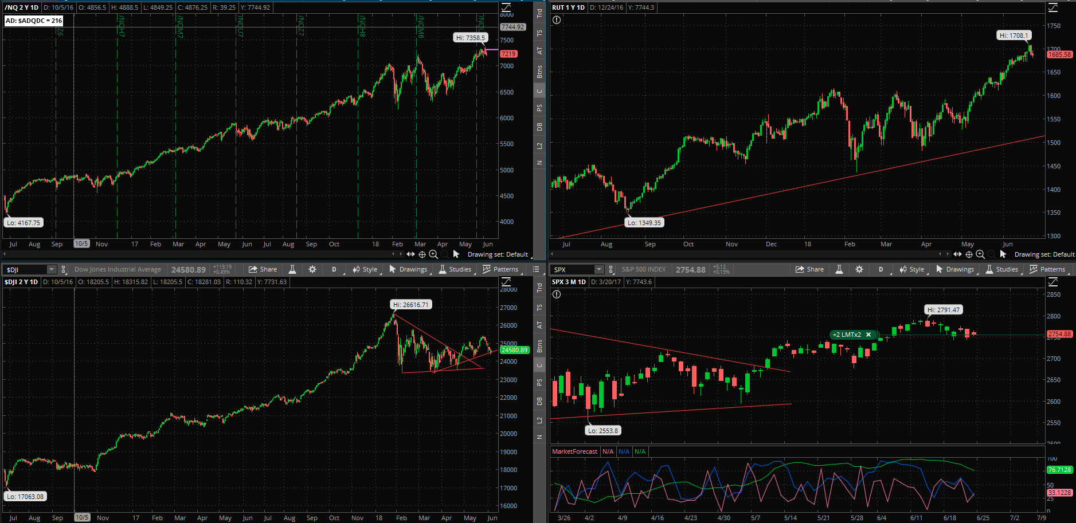The width and height of the screenshot is (1076, 523).
Task: Click the scroll-right arrow under the /NQ chart
Action: click(x=401, y=254)
